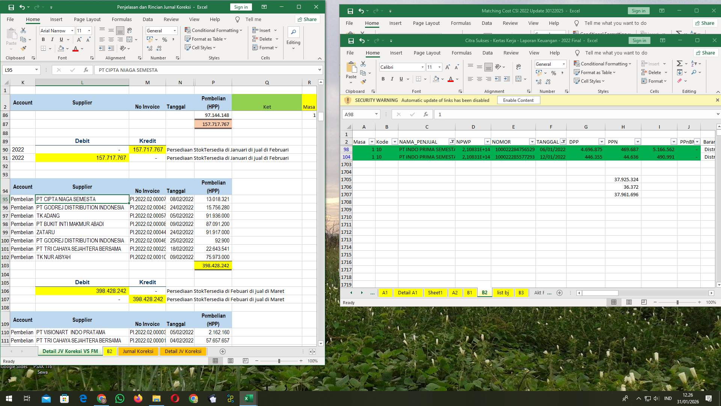Screen dimensions: 721x406
Task: Switch to the Jurnal Koreksi sheet tab
Action: [x=138, y=351]
